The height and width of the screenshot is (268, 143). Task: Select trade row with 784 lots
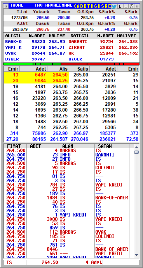click(x=66, y=185)
